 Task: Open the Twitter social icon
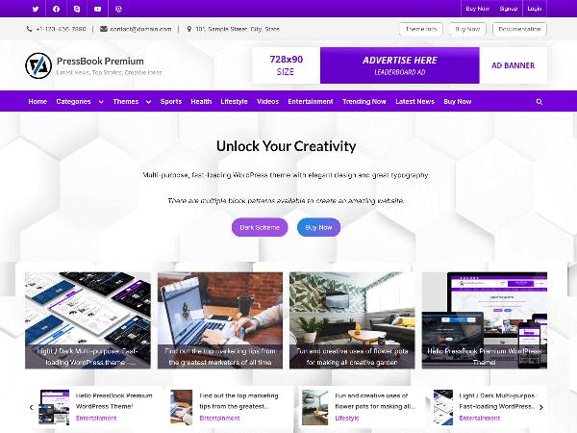tap(36, 9)
